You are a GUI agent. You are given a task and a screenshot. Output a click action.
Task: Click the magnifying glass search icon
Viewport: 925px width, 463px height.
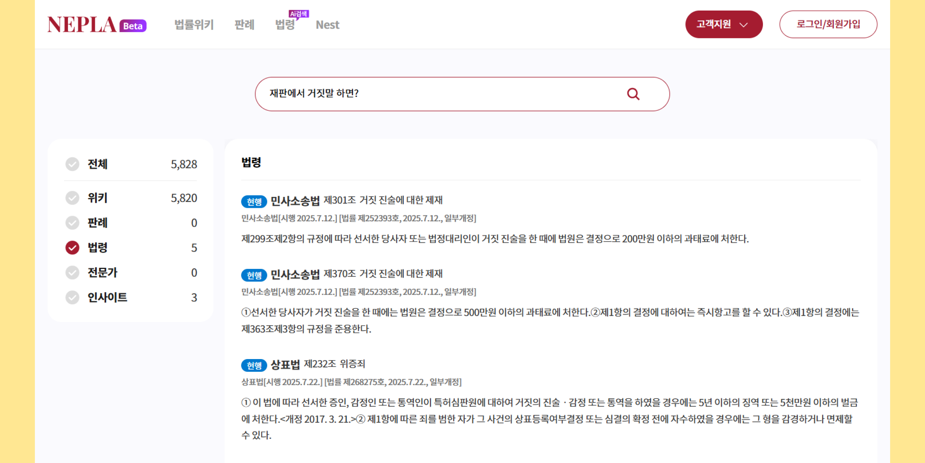tap(633, 94)
